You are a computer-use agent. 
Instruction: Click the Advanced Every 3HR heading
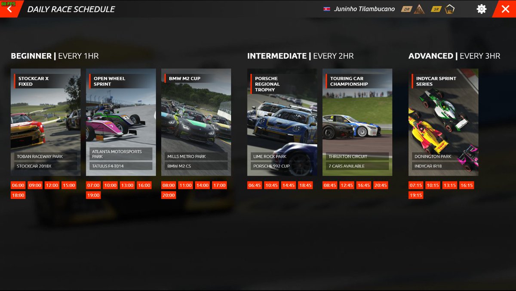coord(455,56)
